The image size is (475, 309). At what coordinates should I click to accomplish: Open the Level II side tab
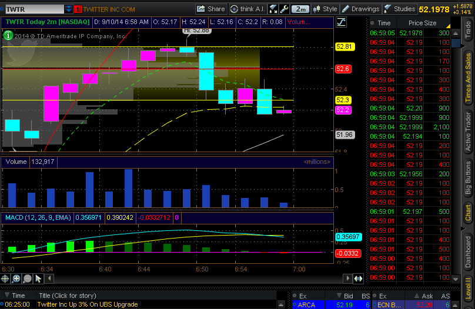tap(468, 288)
